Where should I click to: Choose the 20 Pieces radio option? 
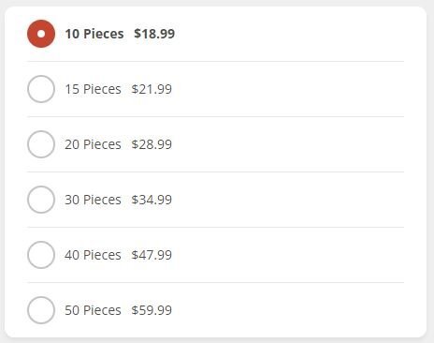[41, 144]
